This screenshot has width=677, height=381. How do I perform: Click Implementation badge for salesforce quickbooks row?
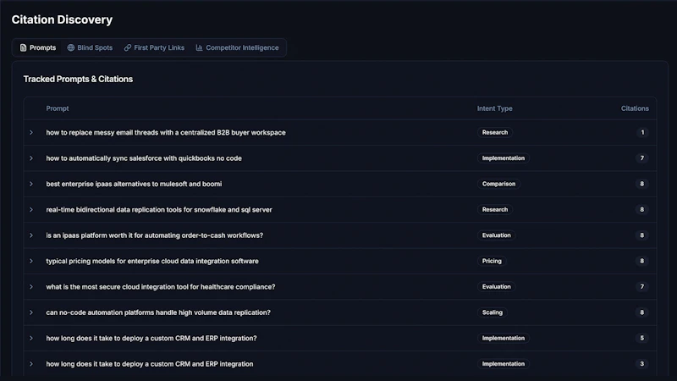pyautogui.click(x=504, y=158)
